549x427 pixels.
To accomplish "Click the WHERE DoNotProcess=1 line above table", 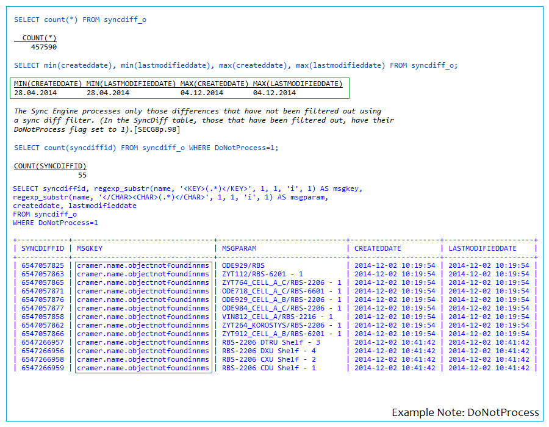I will 56,223.
